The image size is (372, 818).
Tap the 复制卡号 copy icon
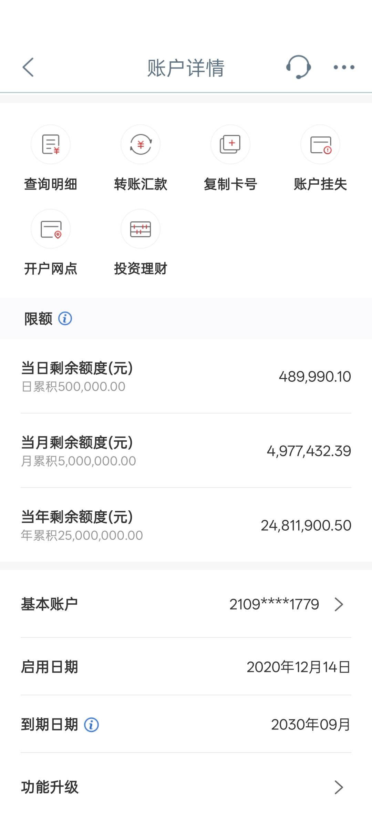230,144
